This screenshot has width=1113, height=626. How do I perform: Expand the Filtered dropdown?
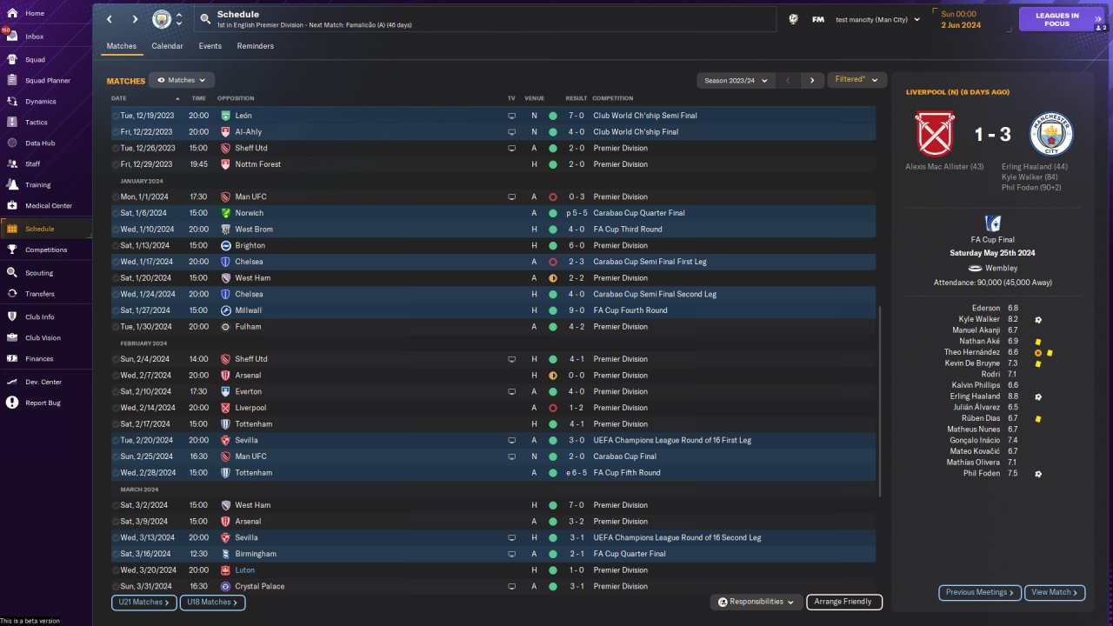(x=856, y=80)
